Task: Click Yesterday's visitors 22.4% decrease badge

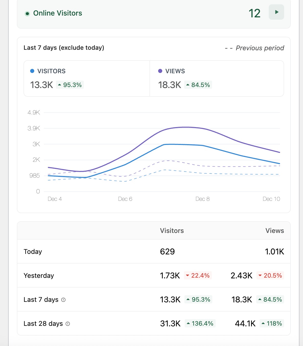Action: [198, 276]
